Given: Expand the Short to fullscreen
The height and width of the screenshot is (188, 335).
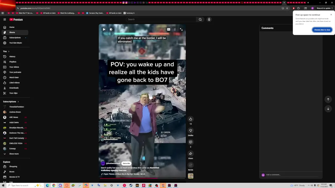Looking at the screenshot, I should click(x=181, y=30).
